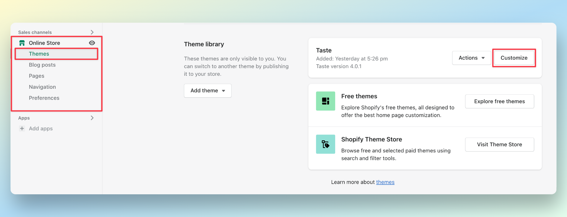Open the Add theme dropdown
Viewport: 567px width, 217px height.
(208, 91)
